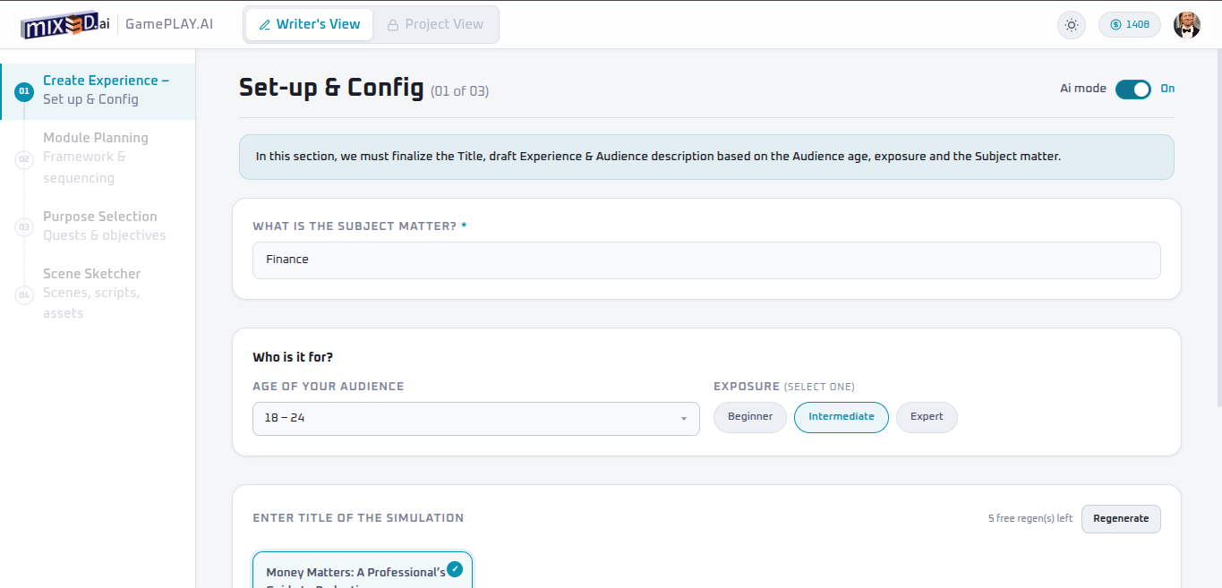Click the step 04 circle in sidebar
Screen dimensions: 1222x588
tap(24, 294)
